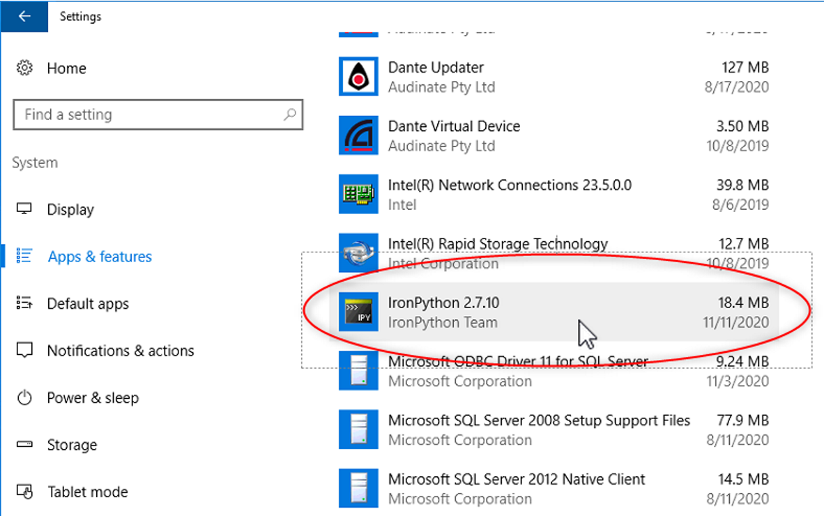824x516 pixels.
Task: Click the SQL Server 2008 Setup icon
Action: 358,430
